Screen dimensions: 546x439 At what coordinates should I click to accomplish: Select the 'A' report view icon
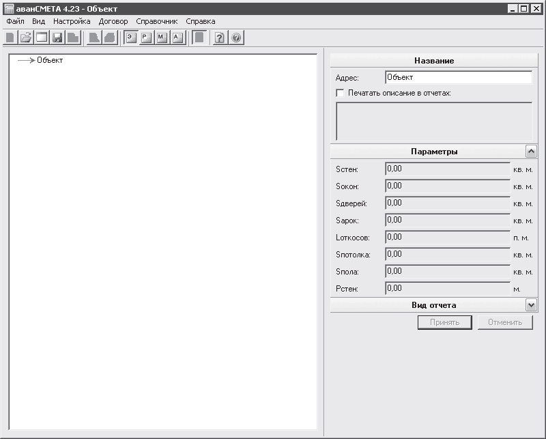coord(177,38)
